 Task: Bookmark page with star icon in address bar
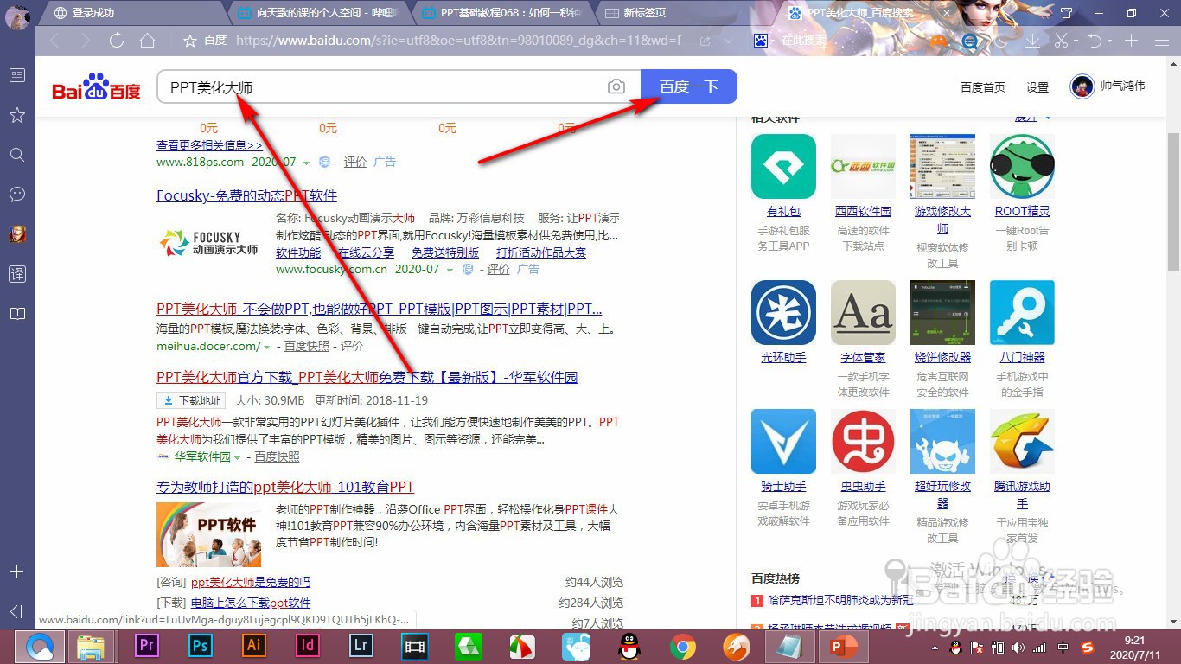[x=190, y=41]
